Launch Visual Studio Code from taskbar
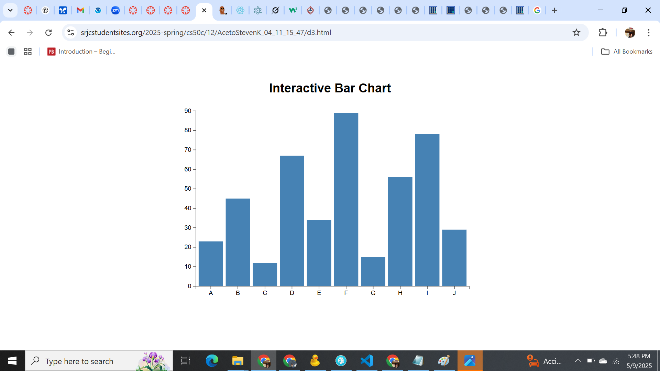 [x=367, y=361]
